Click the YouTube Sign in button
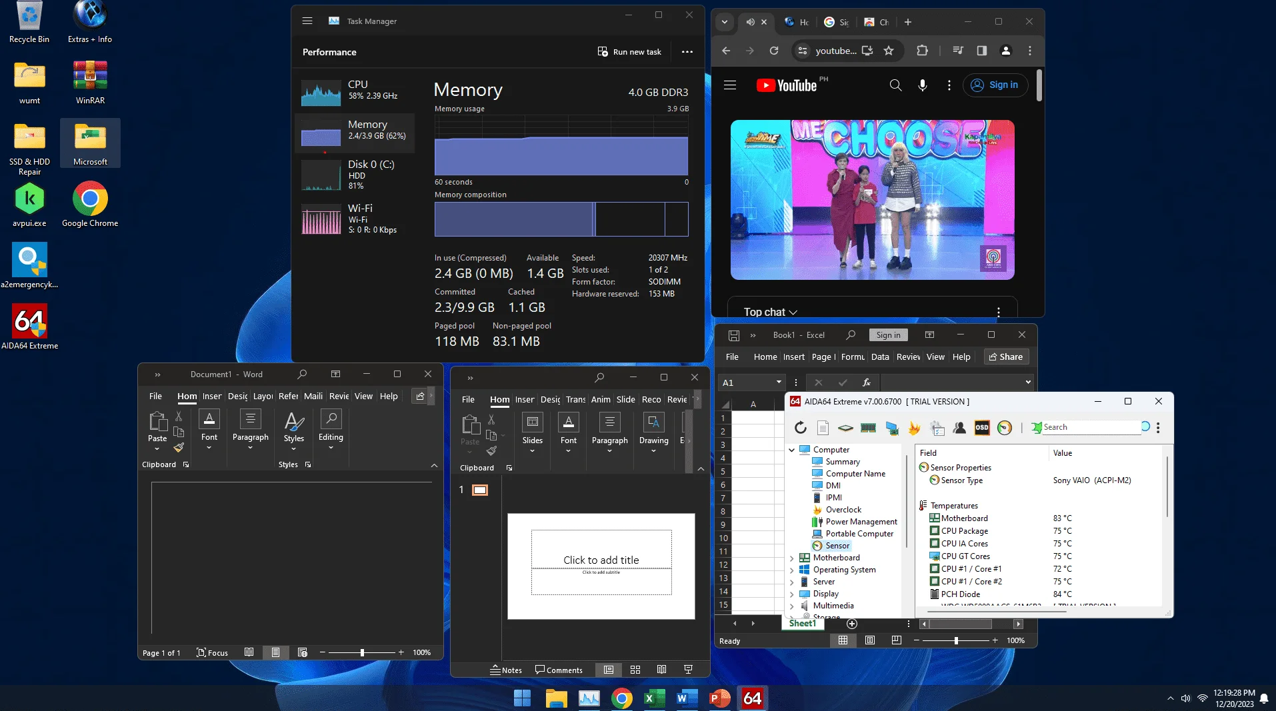The image size is (1276, 711). pyautogui.click(x=995, y=85)
